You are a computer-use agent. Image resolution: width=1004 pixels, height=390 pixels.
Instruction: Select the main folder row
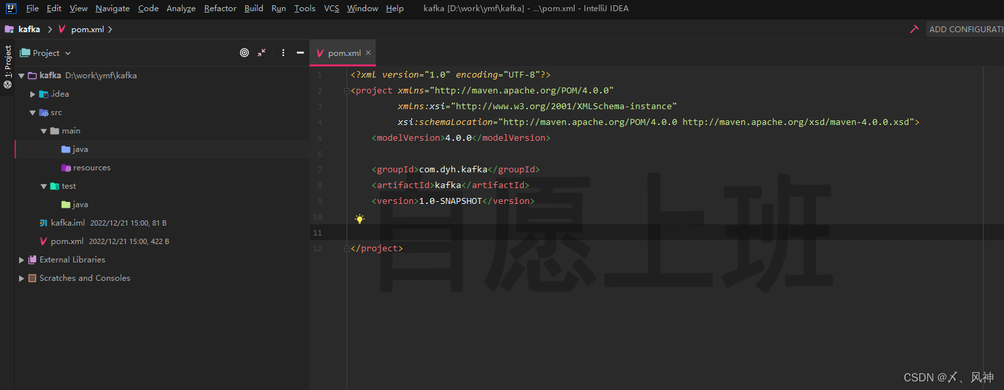pos(162,131)
